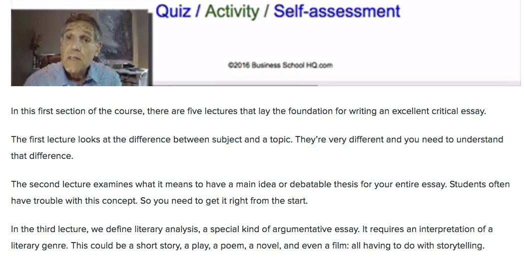Image resolution: width=524 pixels, height=264 pixels.
Task: Click the ©2016 Business School HQ.com text
Action: pos(280,65)
